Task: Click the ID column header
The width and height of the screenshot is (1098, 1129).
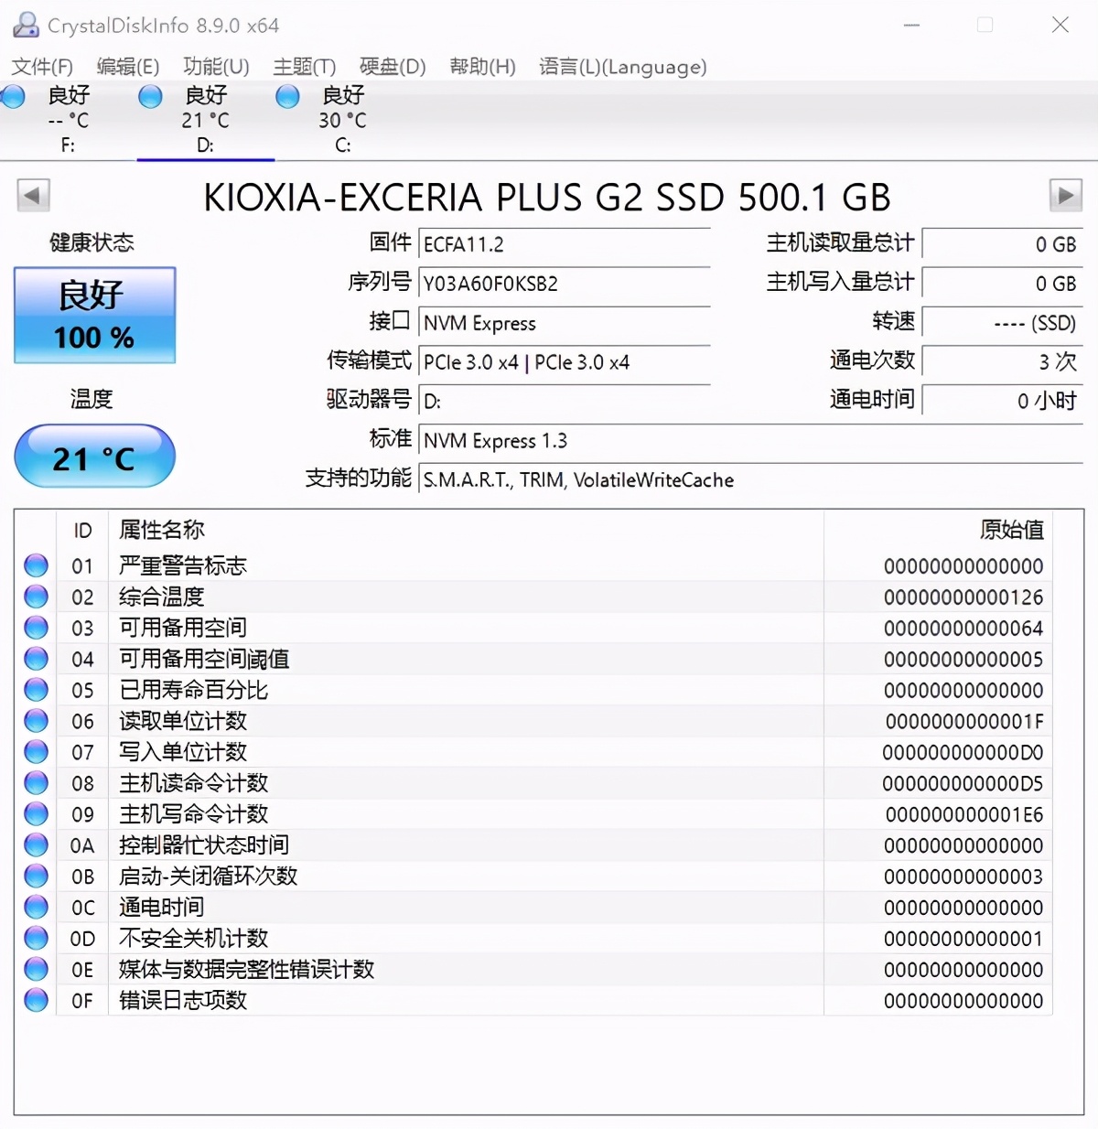Action: (82, 530)
